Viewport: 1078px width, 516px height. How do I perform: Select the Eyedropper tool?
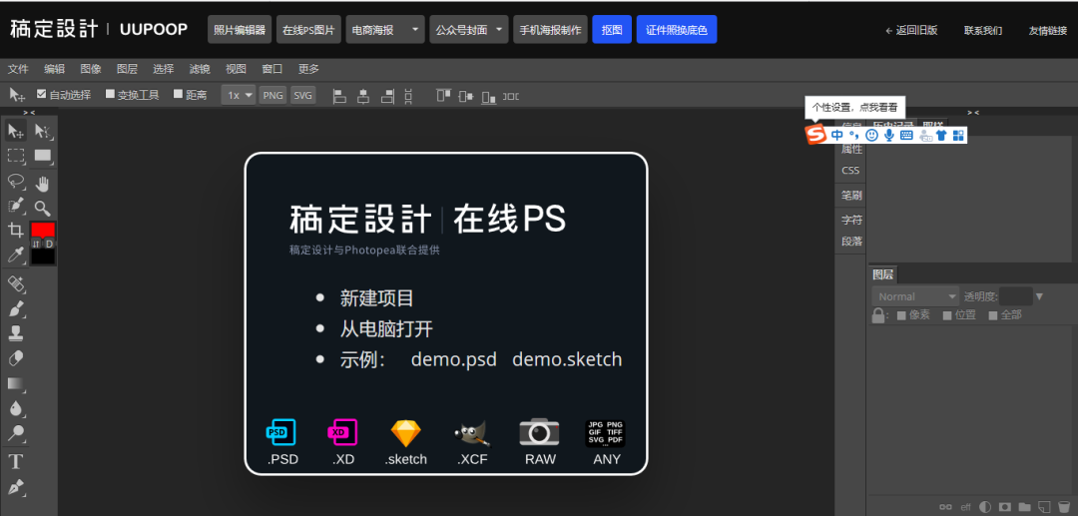click(x=16, y=256)
